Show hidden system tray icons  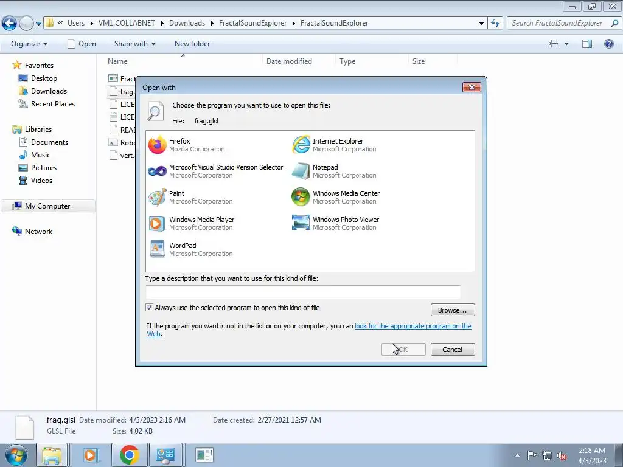pos(517,455)
